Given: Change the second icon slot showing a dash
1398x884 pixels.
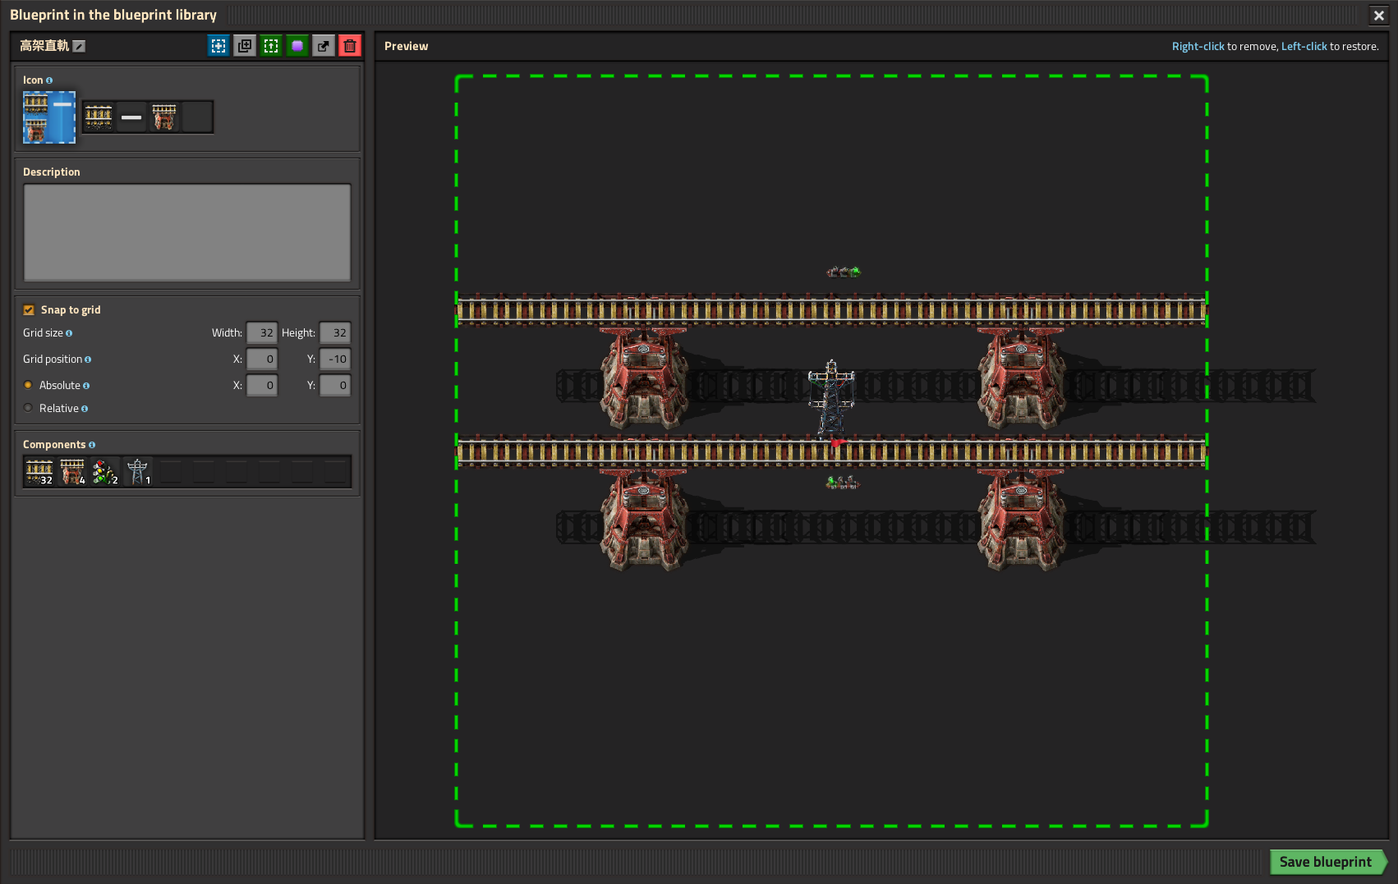Looking at the screenshot, I should 131,117.
